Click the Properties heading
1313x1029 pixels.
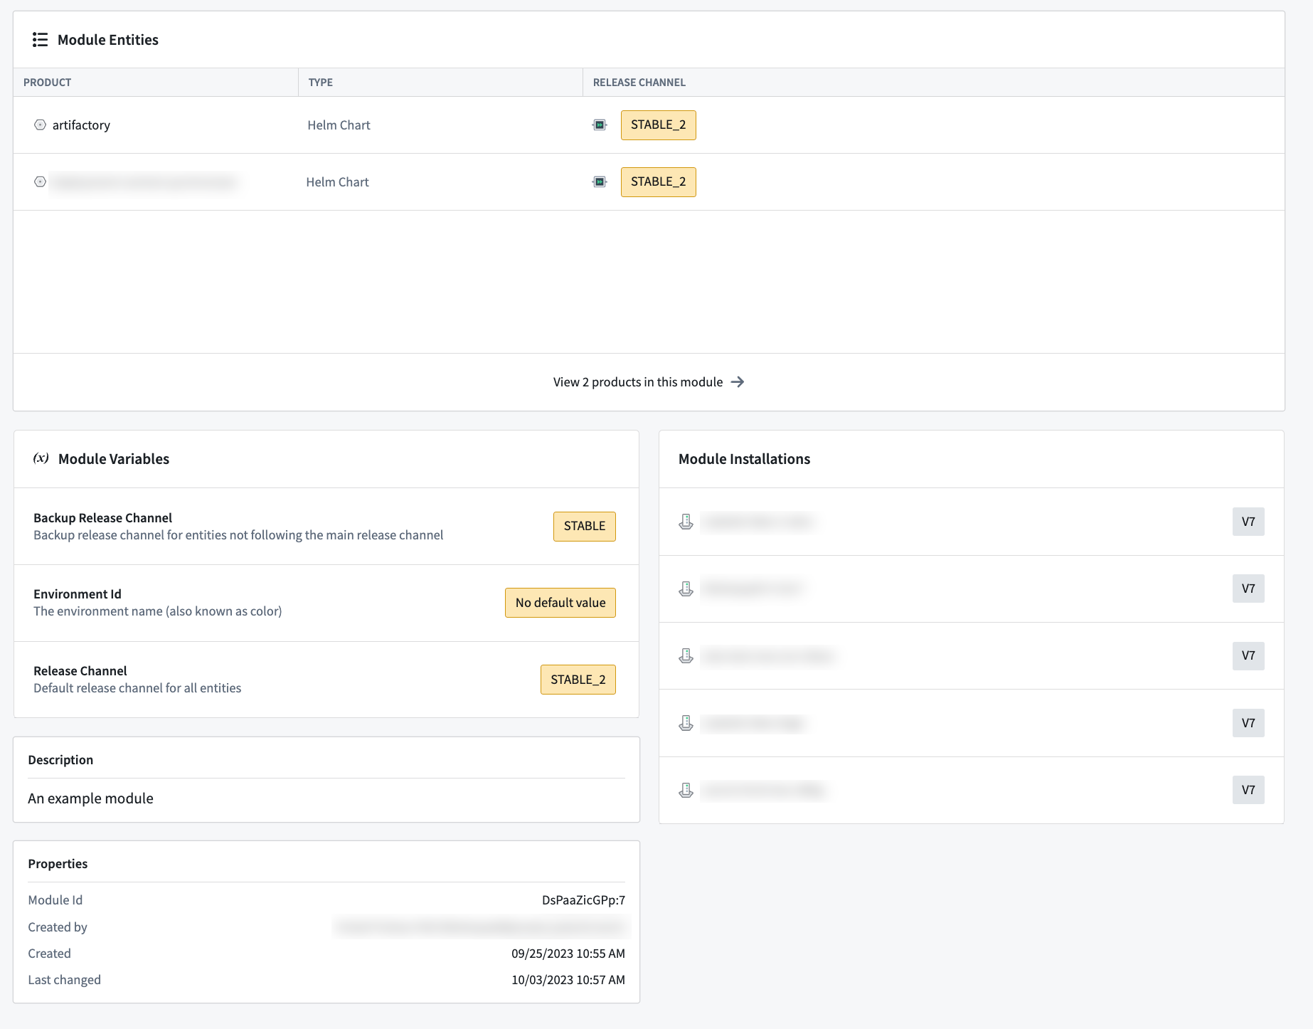pos(58,864)
